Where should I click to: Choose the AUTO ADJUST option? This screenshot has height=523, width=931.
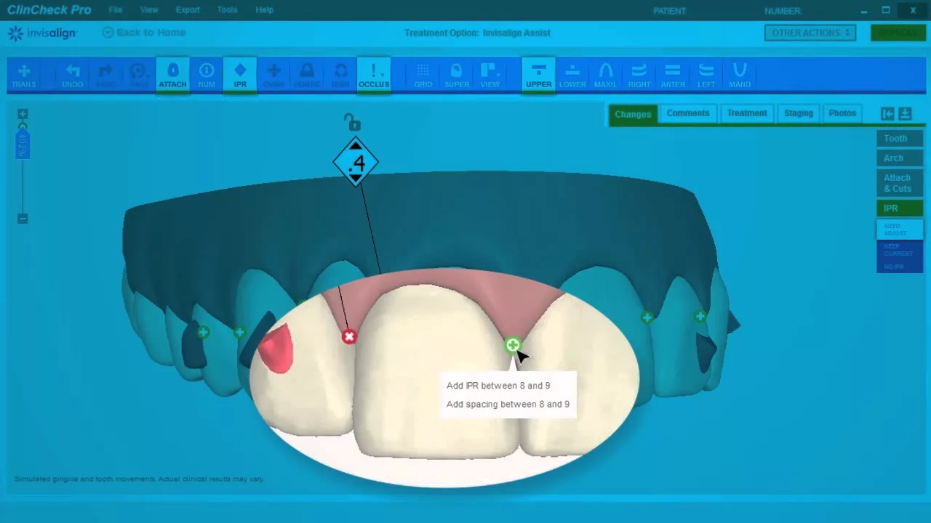(x=900, y=230)
